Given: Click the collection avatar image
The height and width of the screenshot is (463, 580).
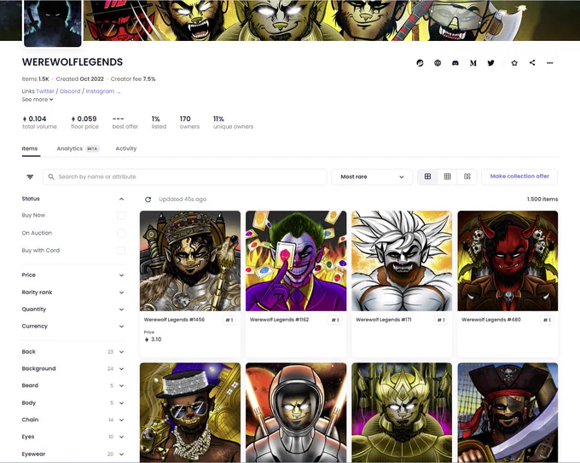Looking at the screenshot, I should pos(53,23).
